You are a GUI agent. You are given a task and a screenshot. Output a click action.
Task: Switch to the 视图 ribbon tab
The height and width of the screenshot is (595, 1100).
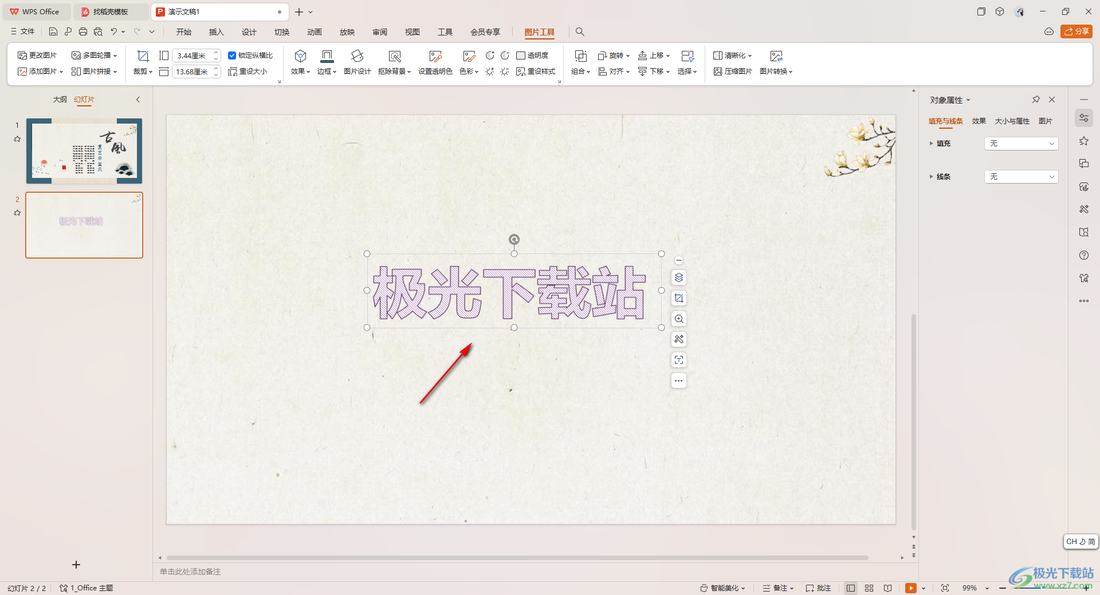coord(412,32)
